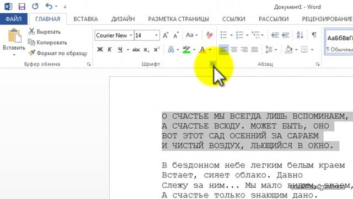Apply orange font color A button

[x=202, y=50]
